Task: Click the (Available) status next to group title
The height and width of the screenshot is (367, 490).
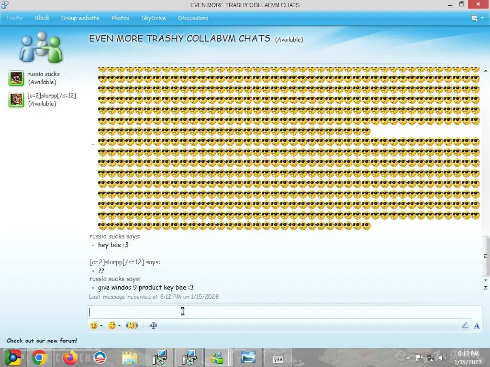Action: (x=289, y=40)
